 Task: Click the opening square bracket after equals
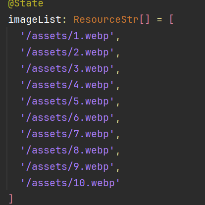pos(171,19)
